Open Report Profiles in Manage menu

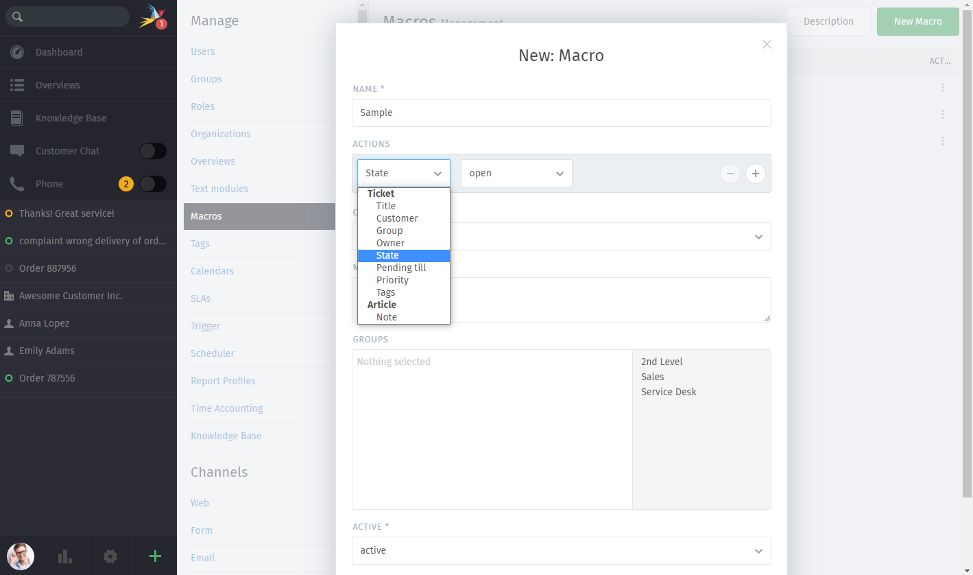pyautogui.click(x=224, y=381)
